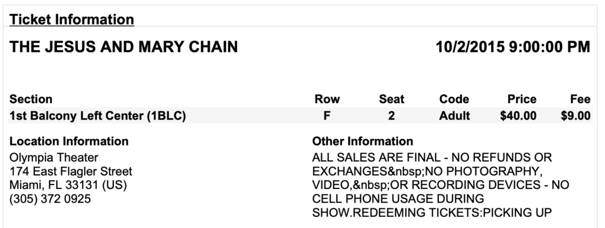This screenshot has height=228, width=605.
Task: Click the event date 10/2/2015 9:00:00 PM
Action: point(513,47)
